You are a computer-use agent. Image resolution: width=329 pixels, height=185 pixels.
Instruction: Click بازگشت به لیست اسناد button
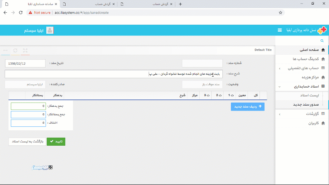tap(27, 141)
